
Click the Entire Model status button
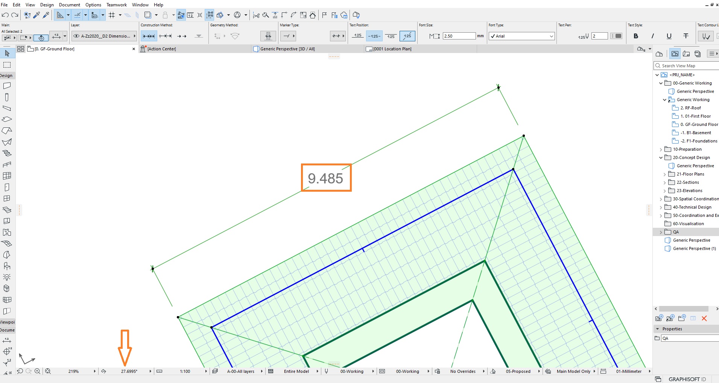[296, 371]
